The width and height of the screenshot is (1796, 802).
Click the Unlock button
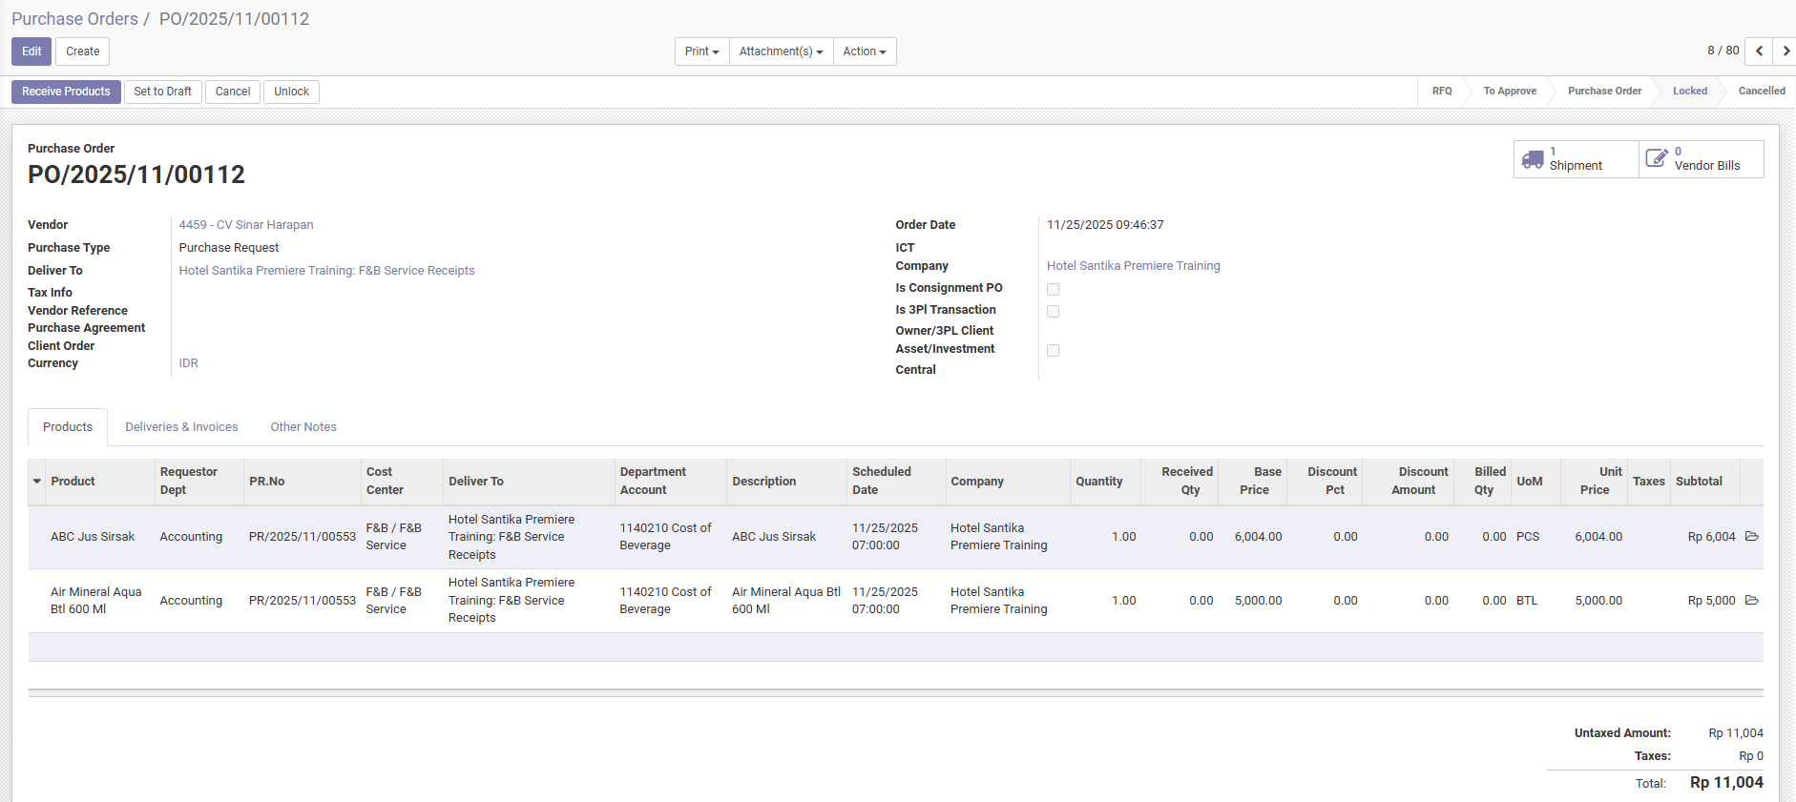point(291,92)
